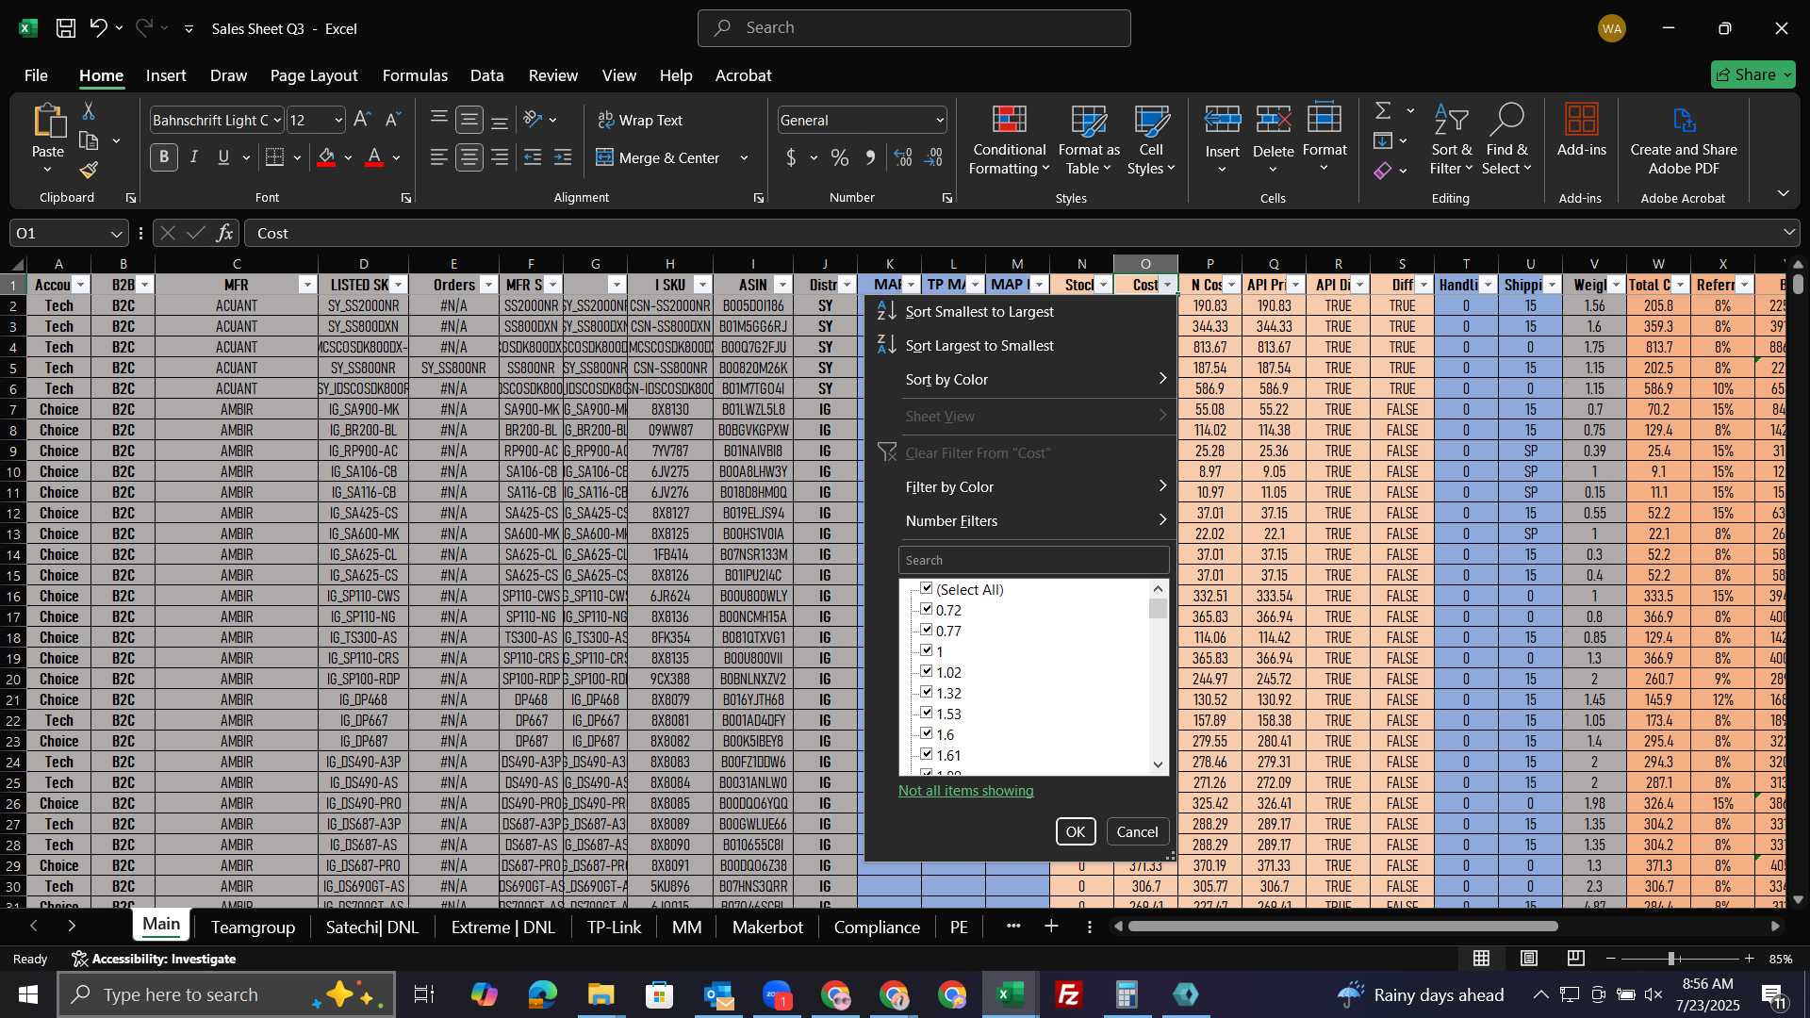Click the Undo arrow icon
Image resolution: width=1810 pixels, height=1018 pixels.
98,28
